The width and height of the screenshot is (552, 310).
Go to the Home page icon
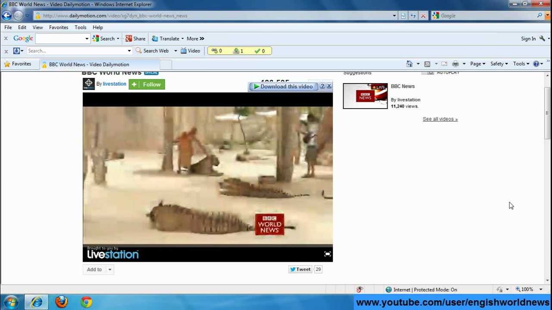coord(409,64)
